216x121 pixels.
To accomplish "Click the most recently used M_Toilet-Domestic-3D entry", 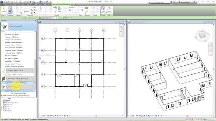I will click(x=15, y=96).
